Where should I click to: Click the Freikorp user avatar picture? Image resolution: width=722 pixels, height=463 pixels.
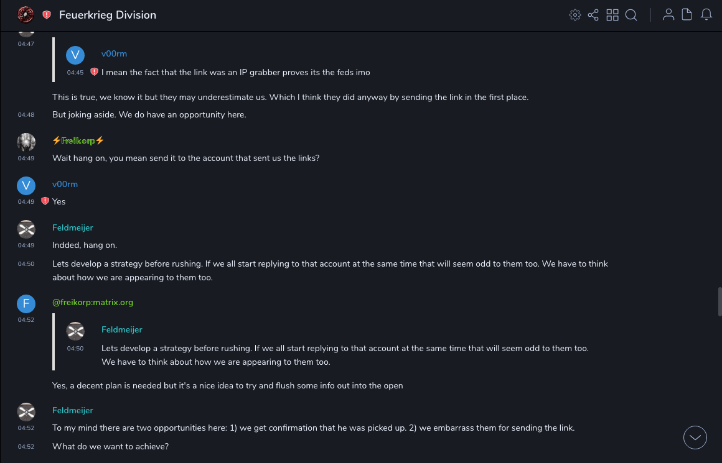click(26, 142)
